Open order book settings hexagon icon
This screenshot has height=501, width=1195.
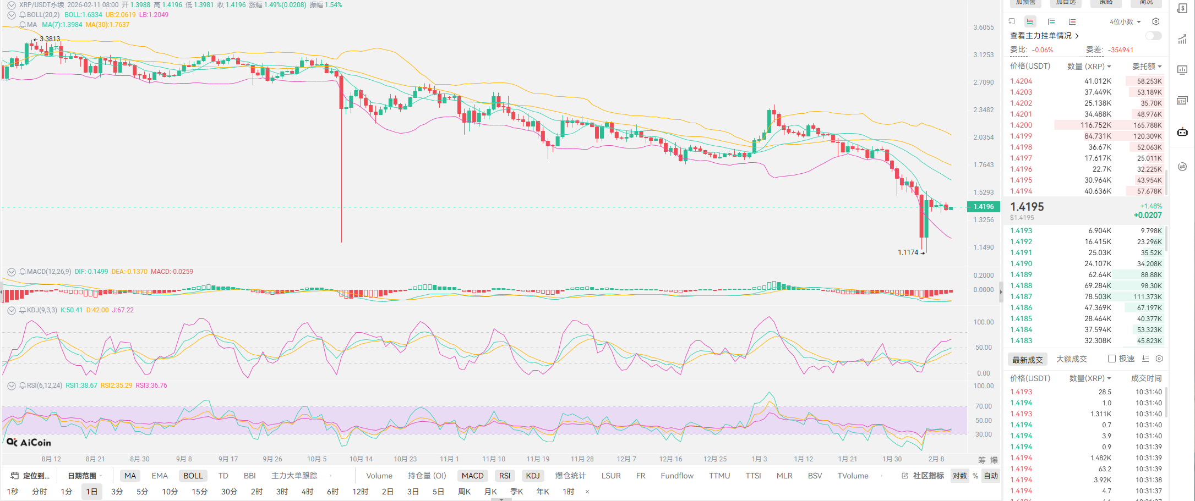1156,21
